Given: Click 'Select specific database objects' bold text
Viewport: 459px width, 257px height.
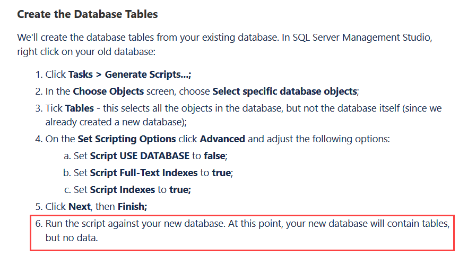Looking at the screenshot, I should tap(284, 91).
